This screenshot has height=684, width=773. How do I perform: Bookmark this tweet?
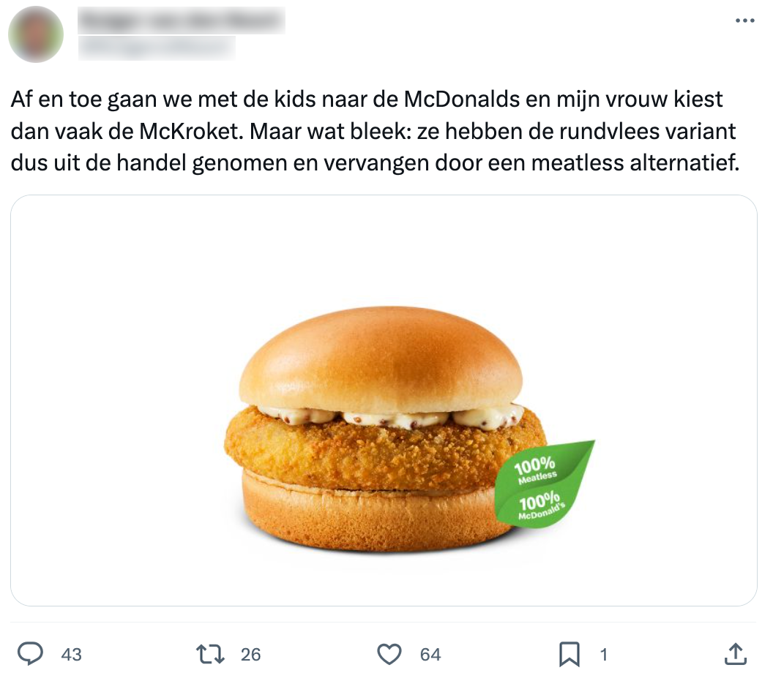(x=570, y=655)
